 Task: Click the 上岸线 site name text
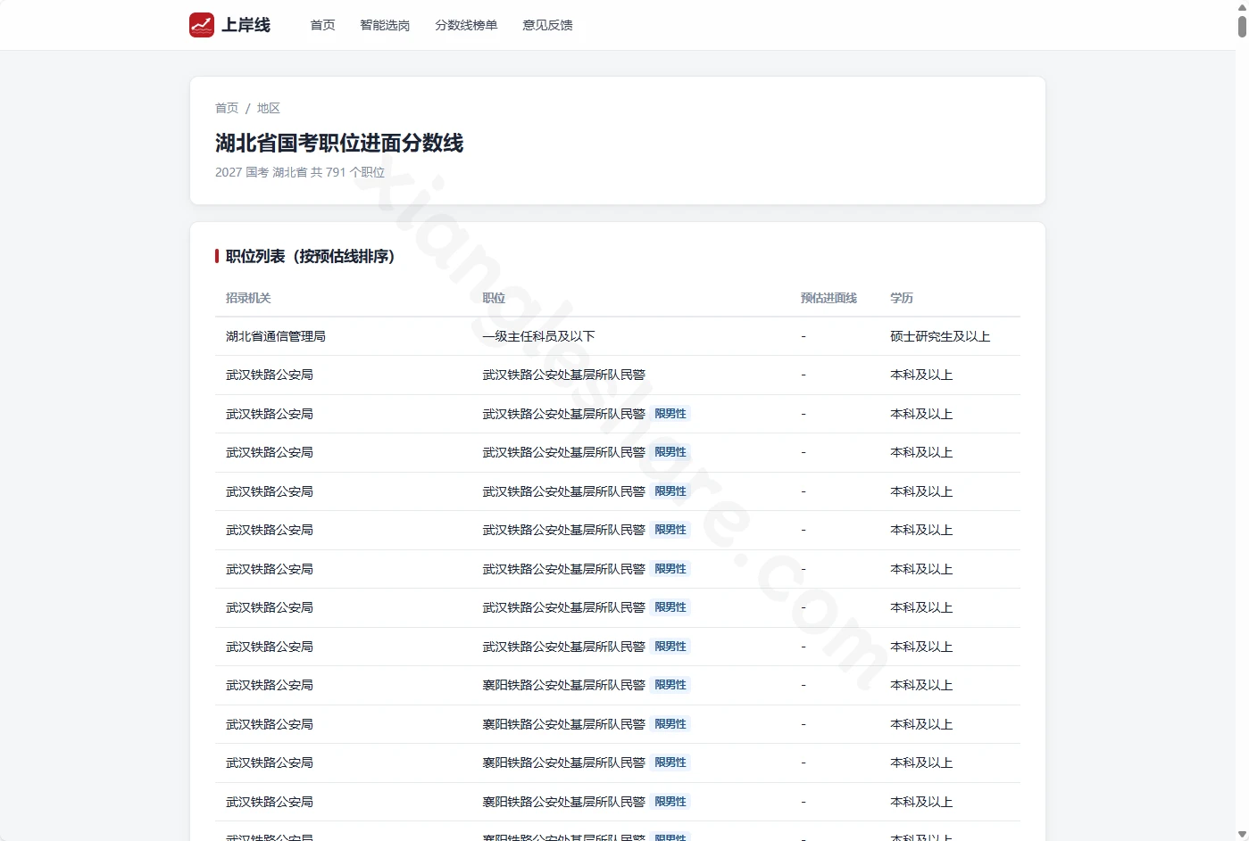click(x=246, y=25)
